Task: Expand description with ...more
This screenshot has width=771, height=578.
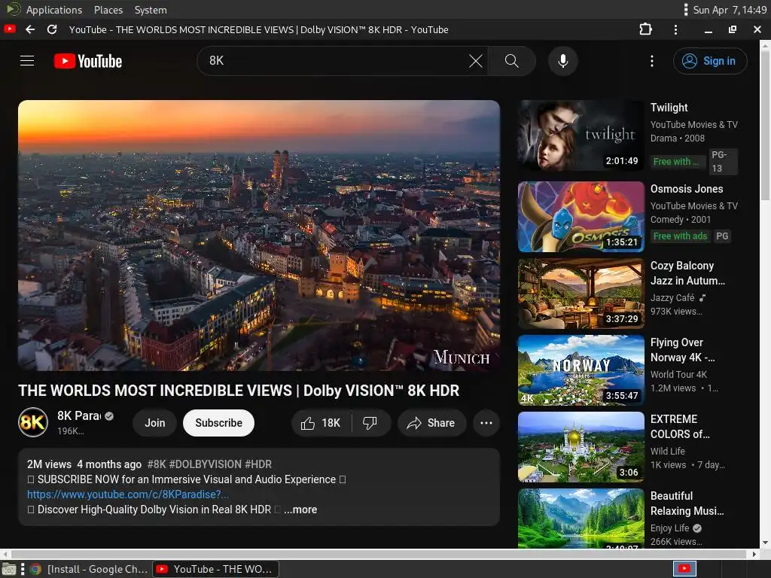Action: [x=300, y=510]
